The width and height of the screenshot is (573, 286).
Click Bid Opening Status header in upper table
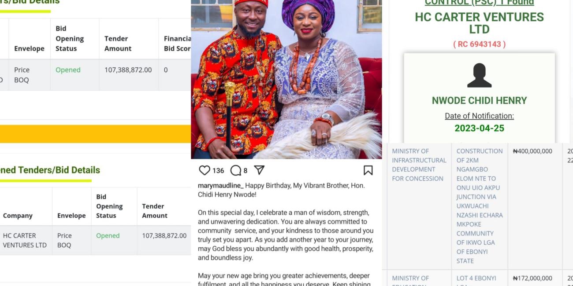[70, 38]
